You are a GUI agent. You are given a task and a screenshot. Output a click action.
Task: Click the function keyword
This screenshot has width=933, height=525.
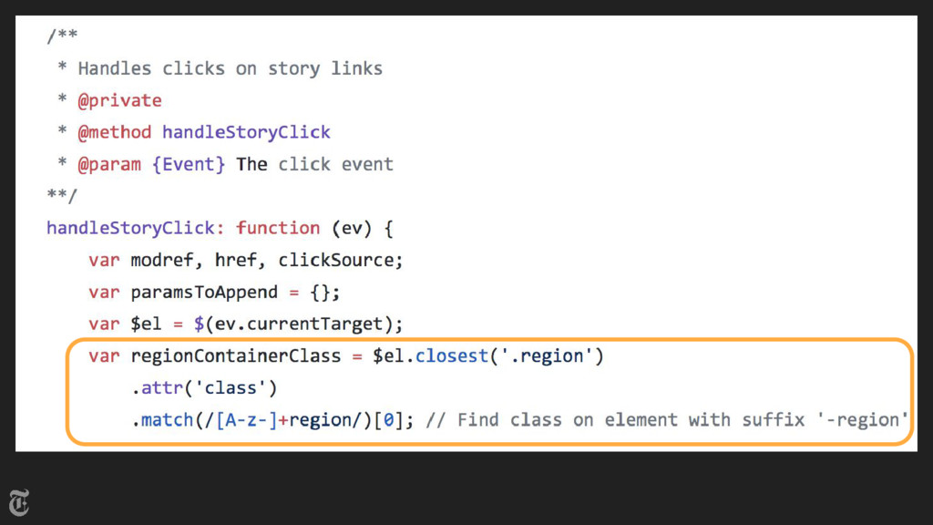[278, 228]
